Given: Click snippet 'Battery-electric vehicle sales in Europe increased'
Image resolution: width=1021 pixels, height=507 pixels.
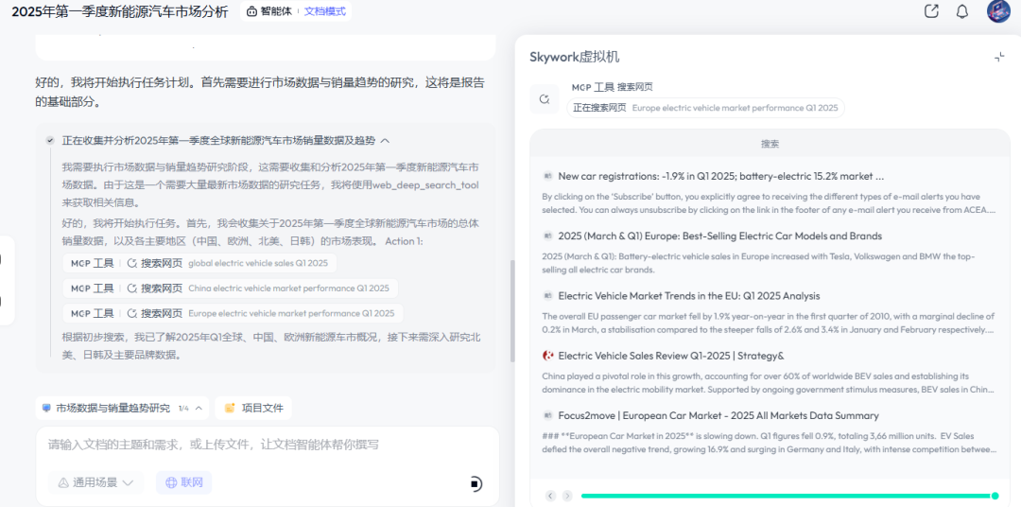Looking at the screenshot, I should (758, 263).
